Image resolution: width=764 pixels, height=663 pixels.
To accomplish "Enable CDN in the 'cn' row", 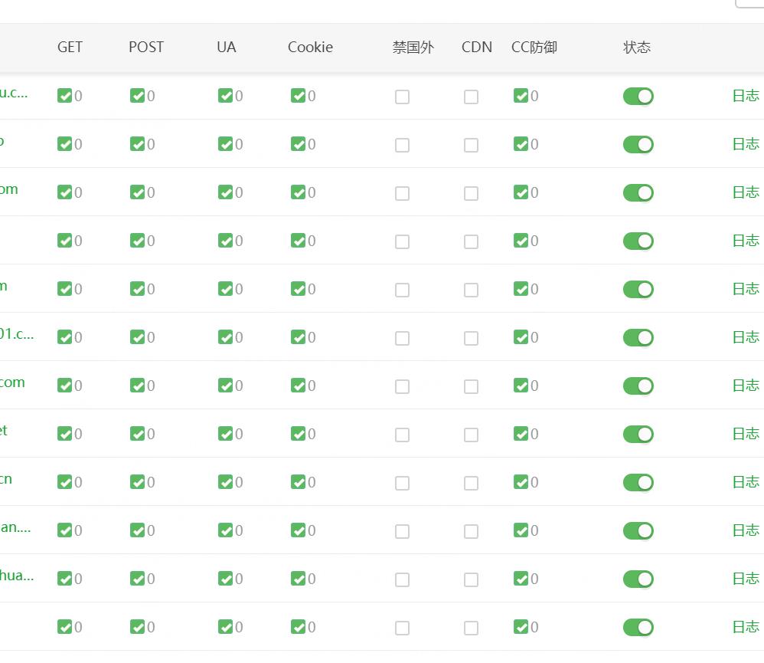I will tap(471, 483).
